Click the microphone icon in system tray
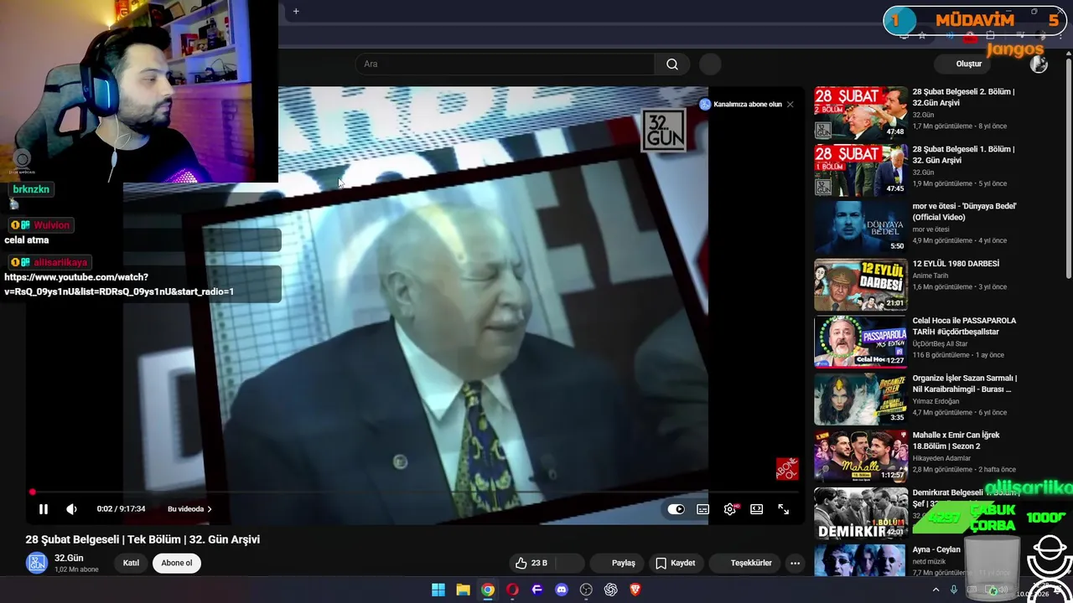The height and width of the screenshot is (603, 1073). [954, 590]
